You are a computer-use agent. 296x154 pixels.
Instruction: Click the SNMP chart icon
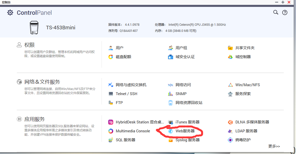171,94
